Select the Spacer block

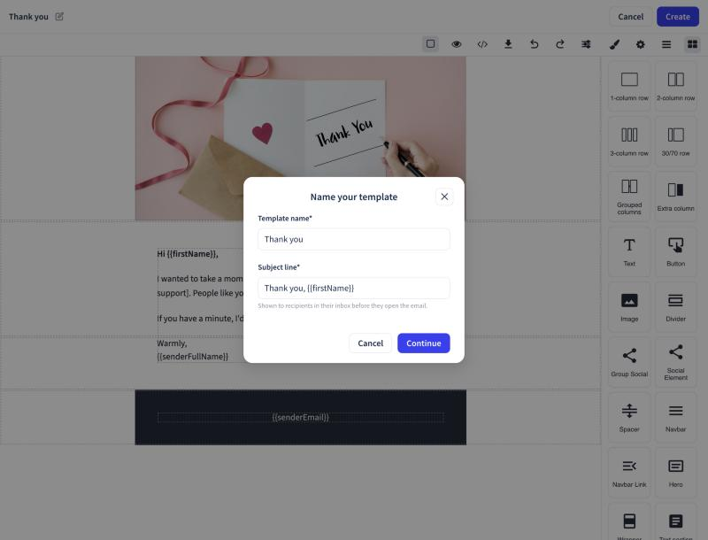(x=629, y=418)
